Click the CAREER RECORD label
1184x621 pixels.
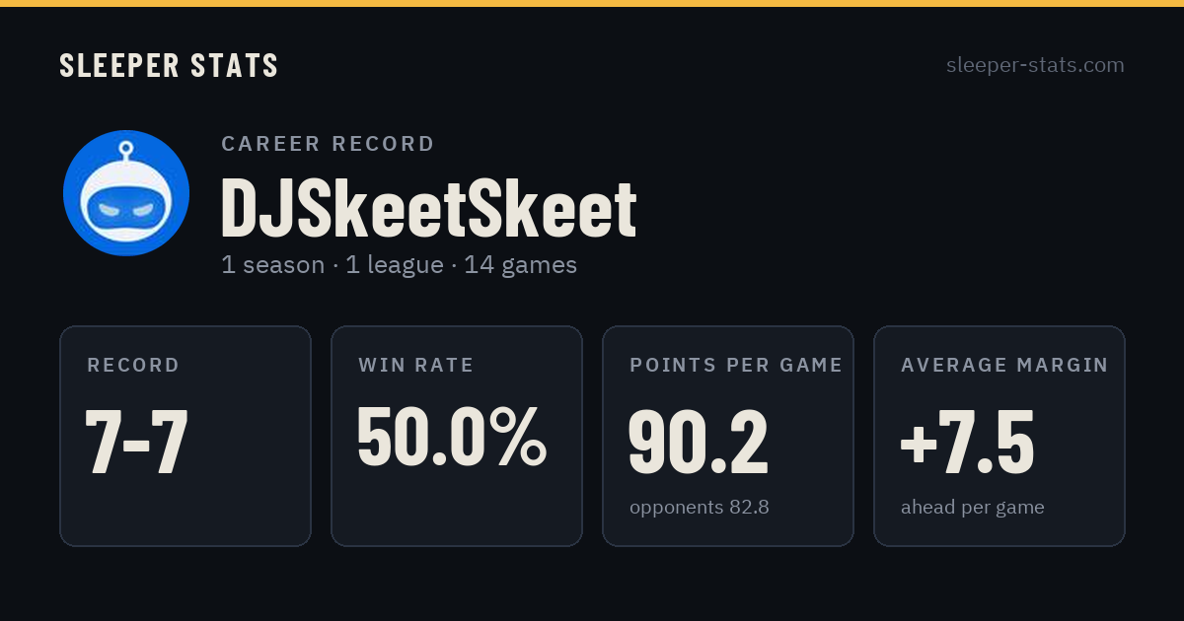tap(328, 144)
